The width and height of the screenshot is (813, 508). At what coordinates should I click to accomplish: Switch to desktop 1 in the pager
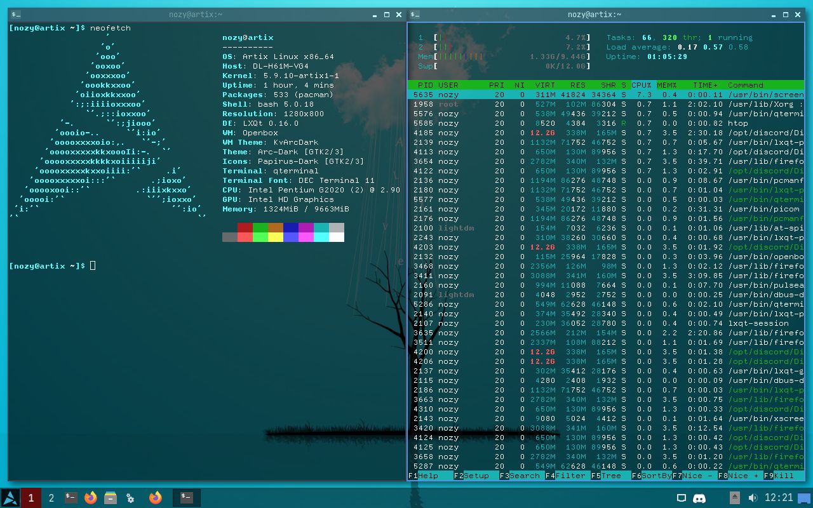point(30,498)
